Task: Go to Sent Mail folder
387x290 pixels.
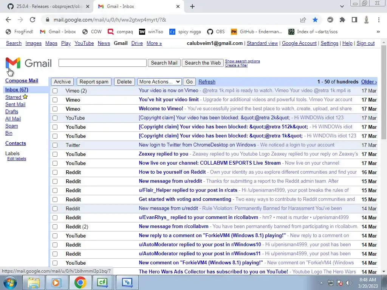Action: (15, 104)
